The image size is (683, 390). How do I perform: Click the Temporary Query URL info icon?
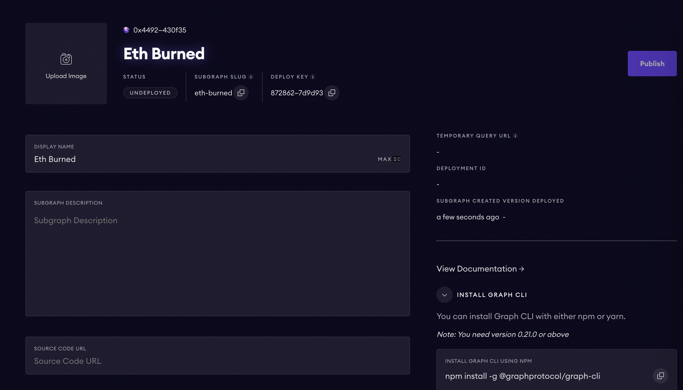(x=515, y=136)
